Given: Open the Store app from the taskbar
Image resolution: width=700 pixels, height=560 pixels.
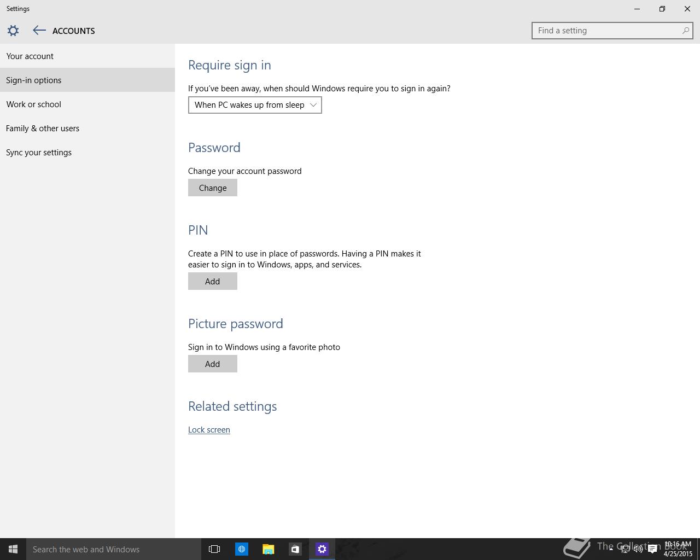Looking at the screenshot, I should pos(295,549).
